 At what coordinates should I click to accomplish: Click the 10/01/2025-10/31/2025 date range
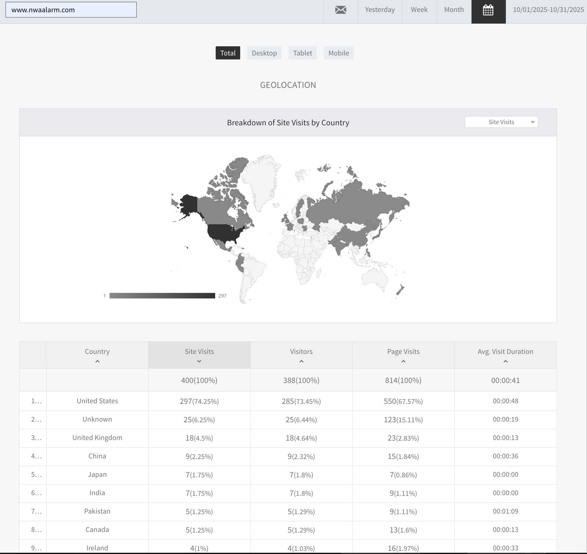[548, 10]
